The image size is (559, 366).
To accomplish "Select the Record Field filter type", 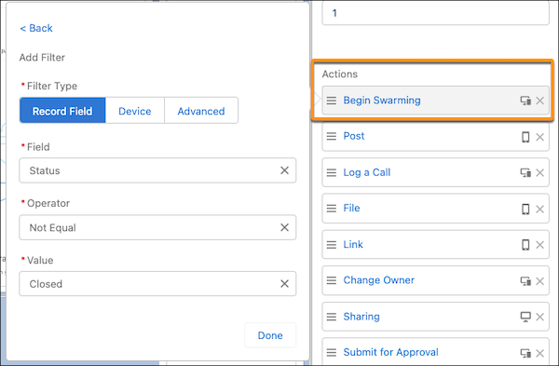I will pyautogui.click(x=62, y=111).
